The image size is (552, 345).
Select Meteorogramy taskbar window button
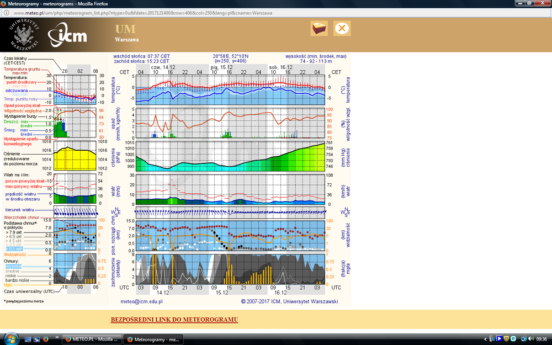click(x=153, y=339)
